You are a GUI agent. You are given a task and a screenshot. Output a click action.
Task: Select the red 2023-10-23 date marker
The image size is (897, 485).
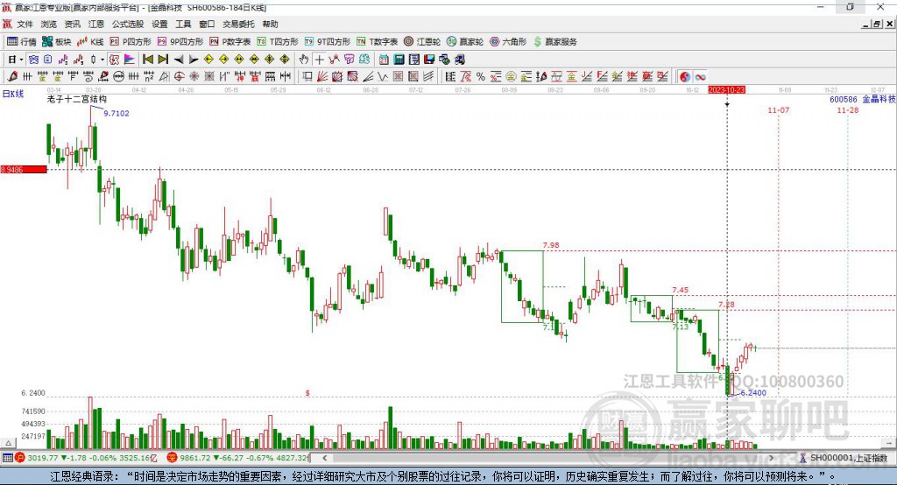(726, 90)
